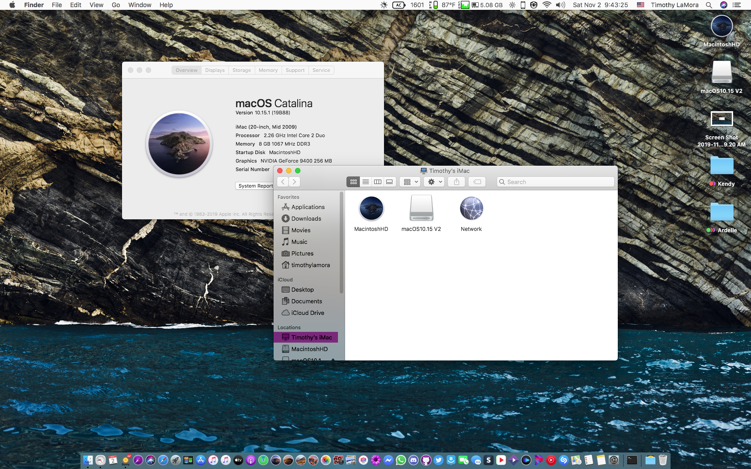
Task: Open the MacintoshHD drive in Finder window
Action: click(x=371, y=209)
